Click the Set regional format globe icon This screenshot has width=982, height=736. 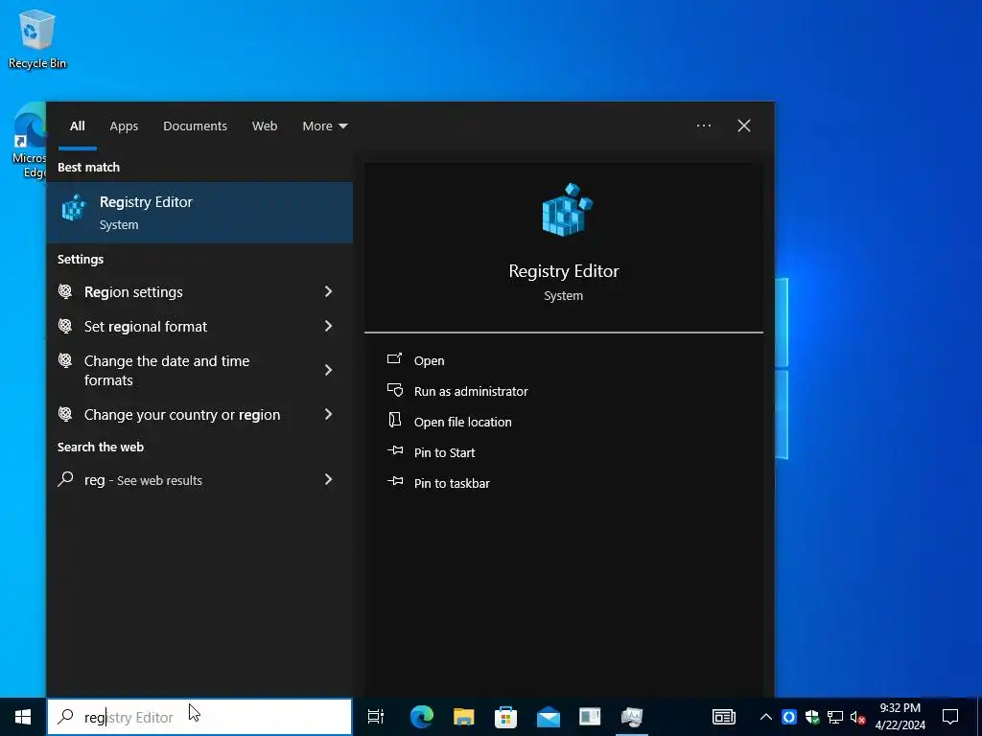[65, 326]
